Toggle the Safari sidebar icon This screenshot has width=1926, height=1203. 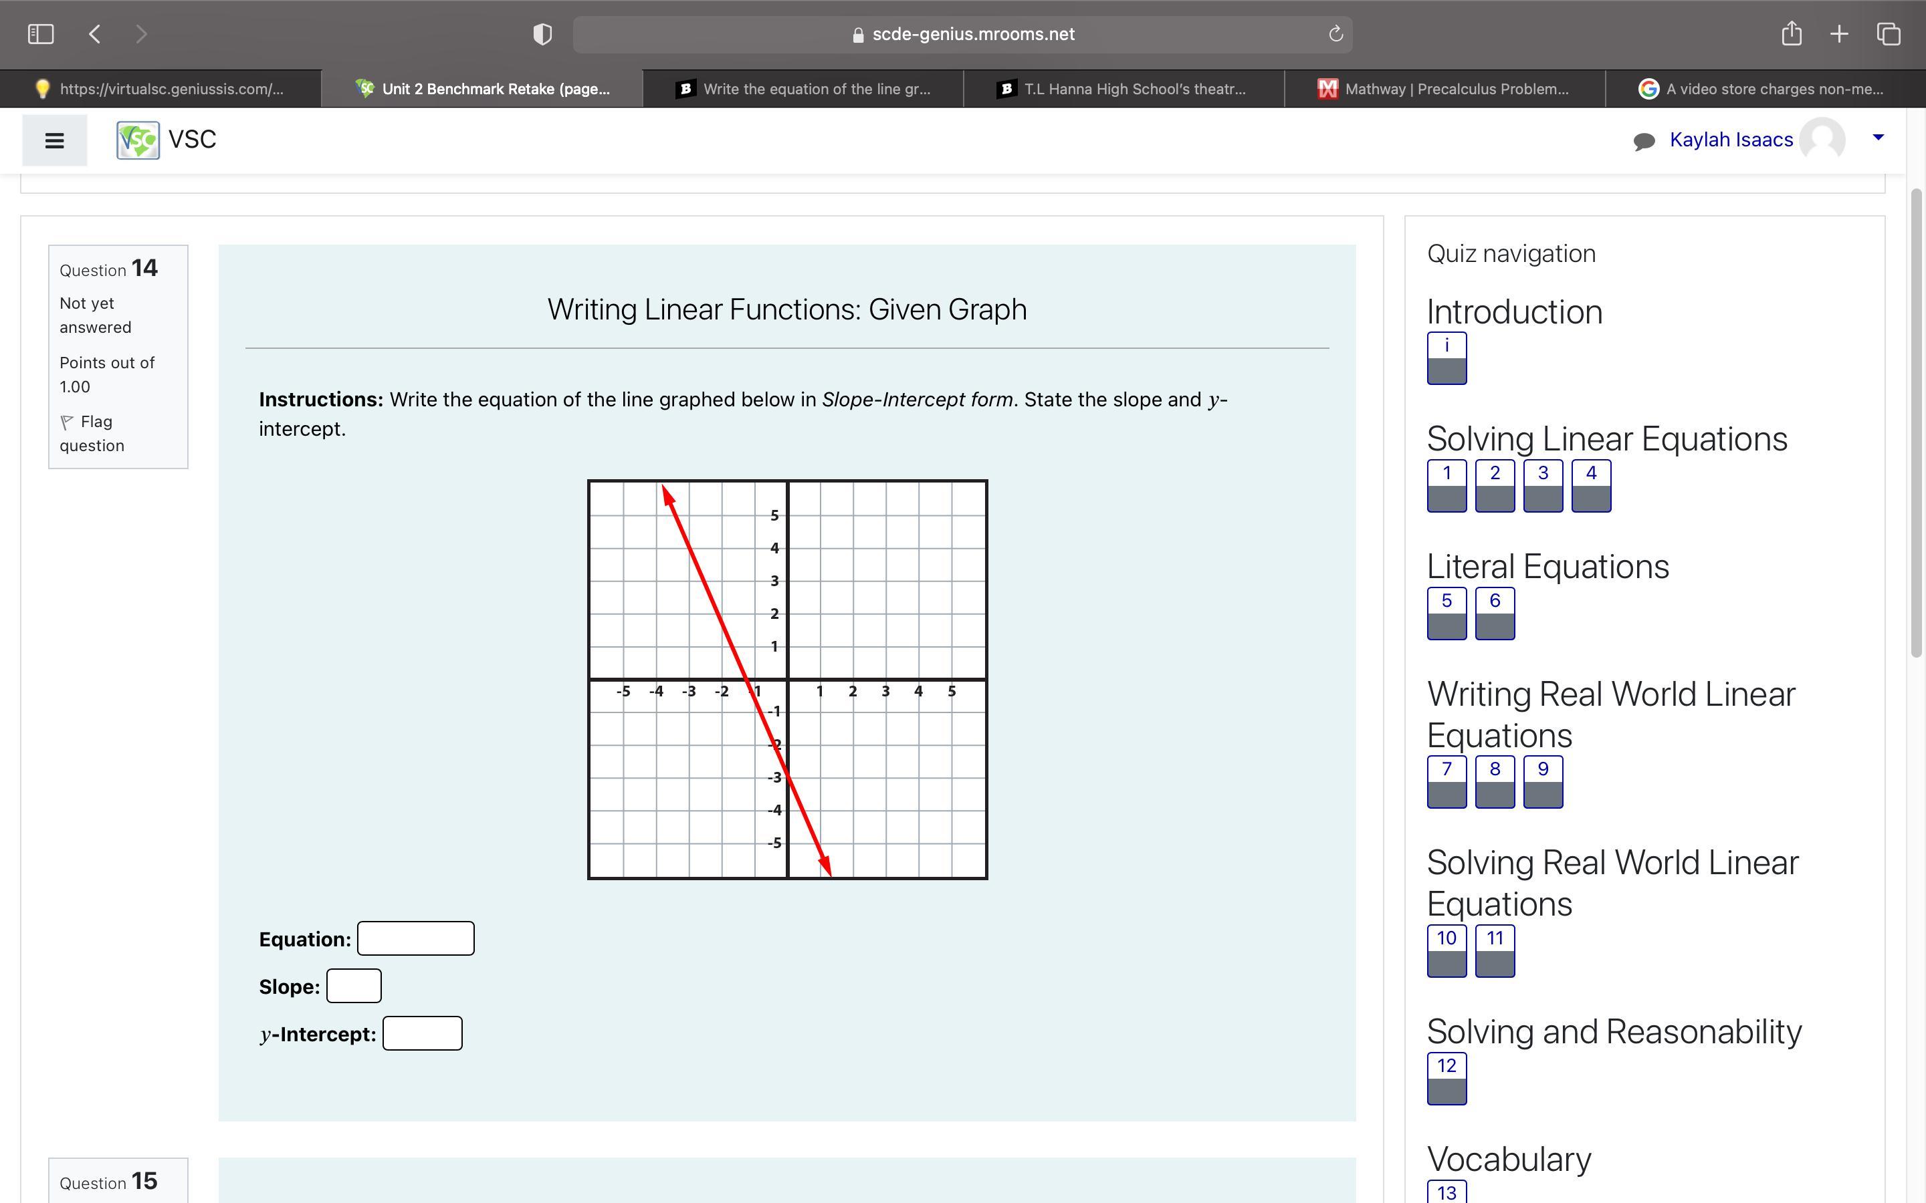[x=41, y=34]
